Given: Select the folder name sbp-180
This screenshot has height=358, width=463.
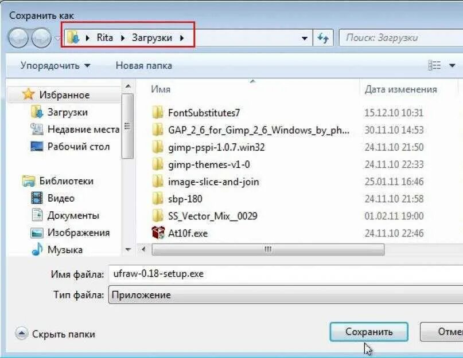Looking at the screenshot, I should point(185,199).
